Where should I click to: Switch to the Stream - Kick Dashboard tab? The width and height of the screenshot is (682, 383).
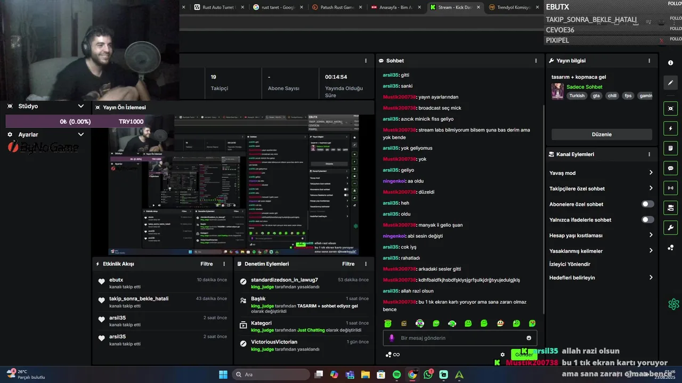point(454,7)
